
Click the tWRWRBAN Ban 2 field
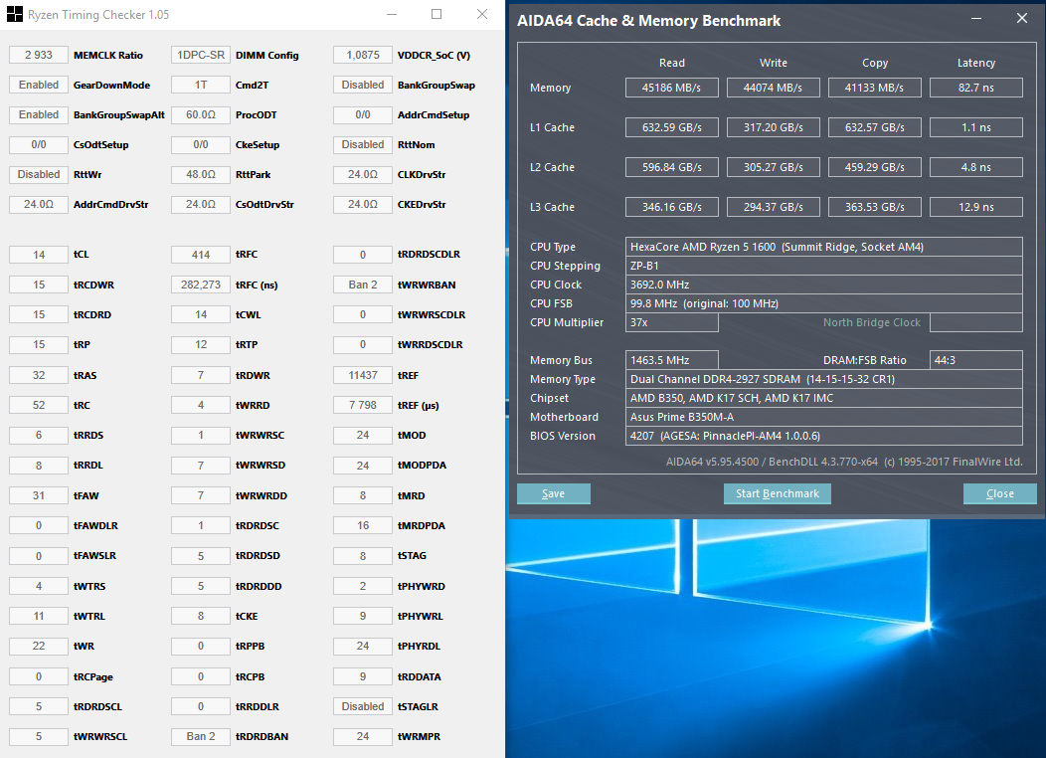pyautogui.click(x=363, y=284)
